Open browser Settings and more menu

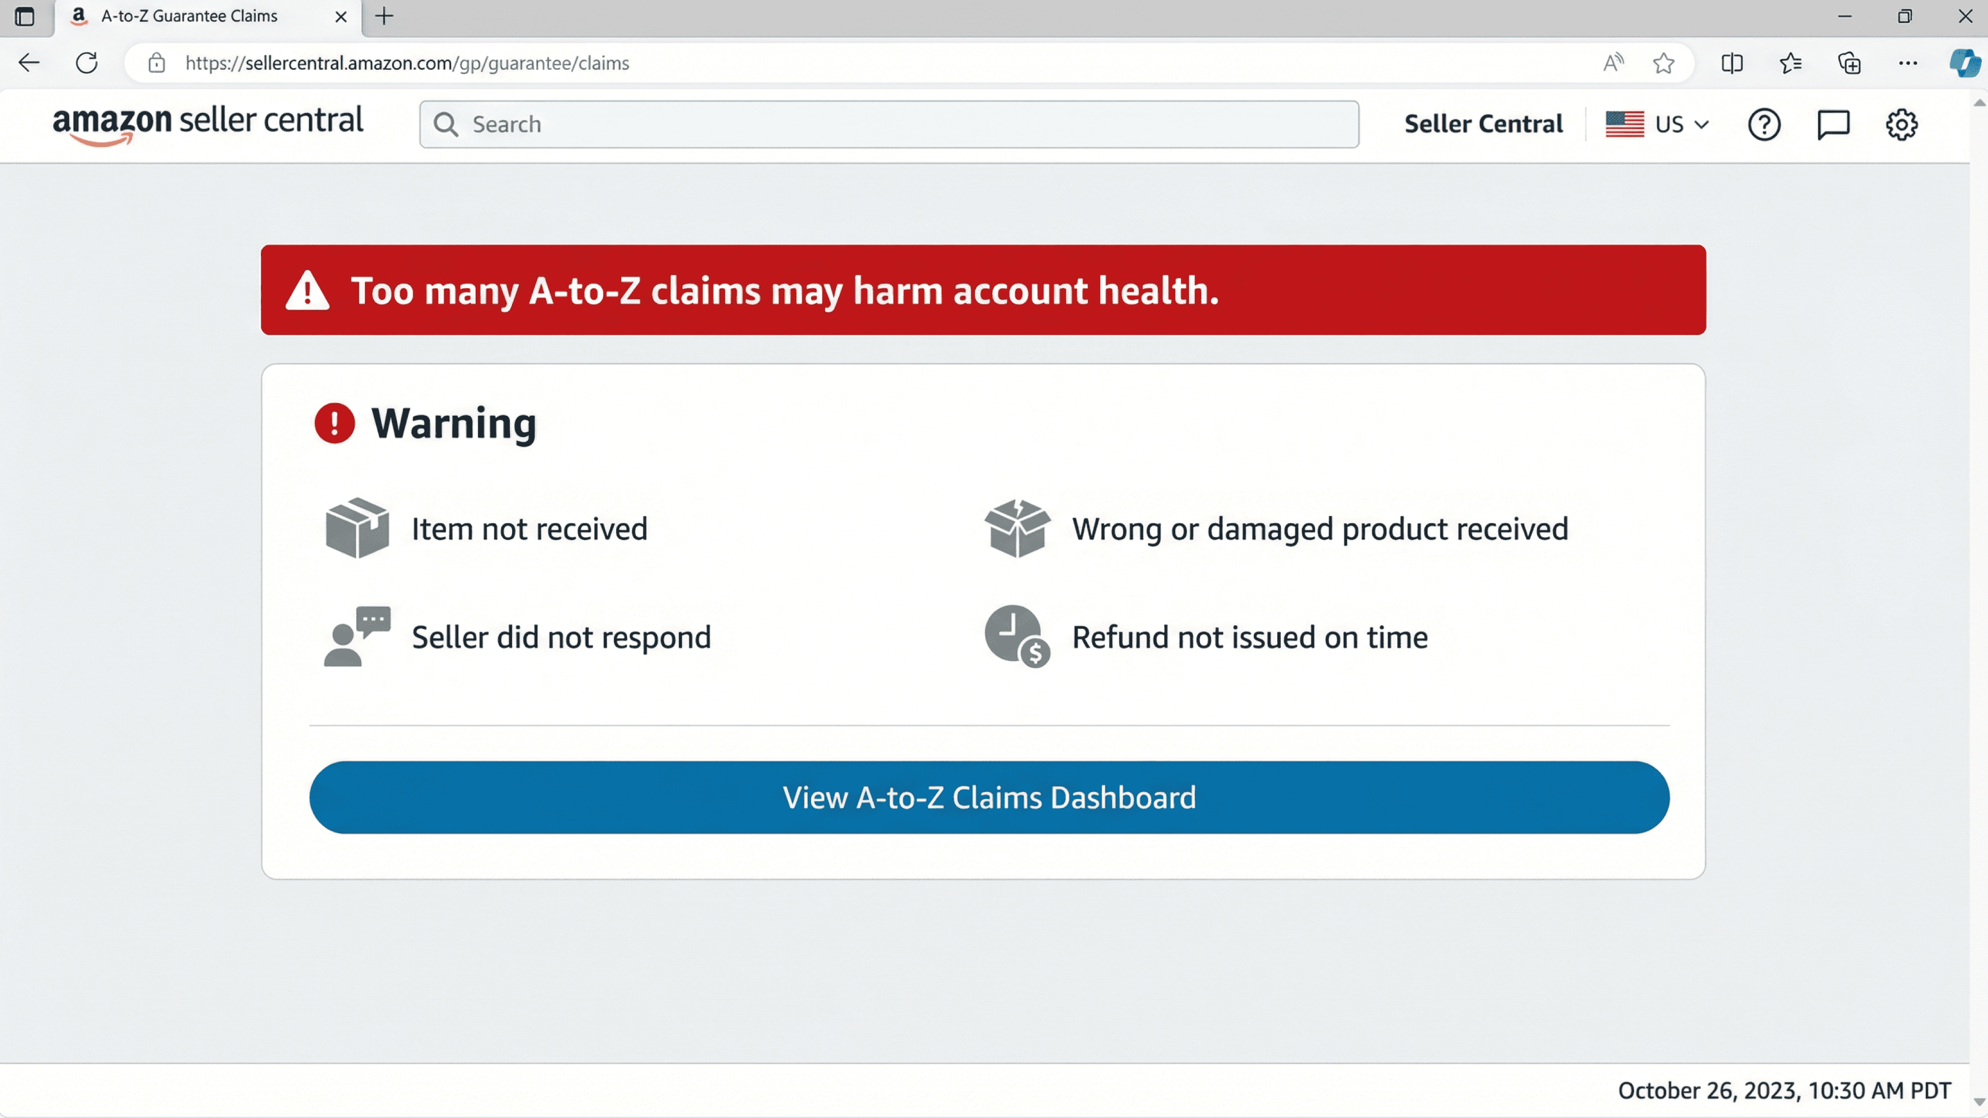coord(1908,63)
